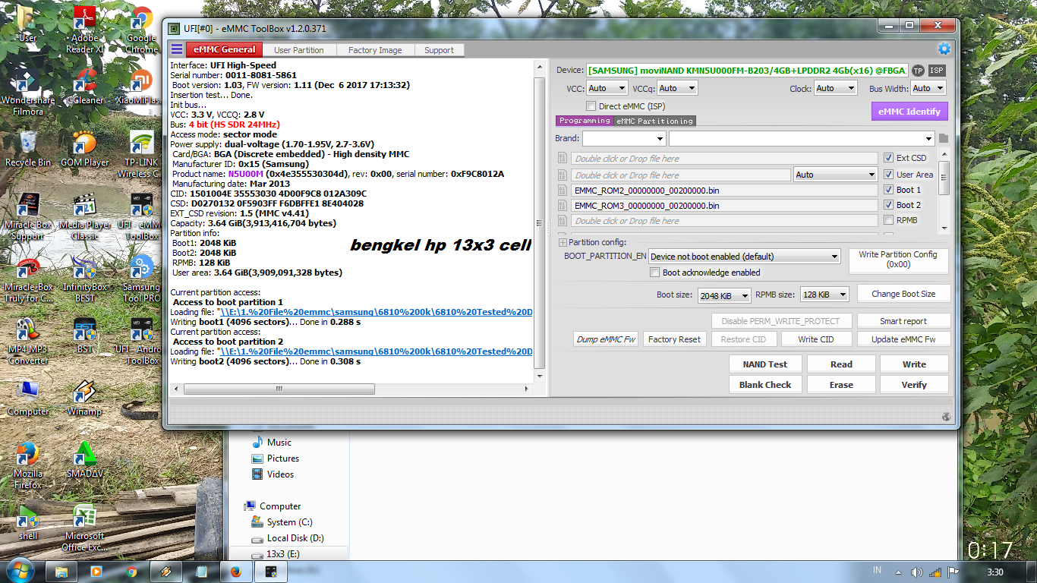Open the hamburger menu in eMMC ToolBox
Screen dimensions: 1037x583
(x=176, y=49)
